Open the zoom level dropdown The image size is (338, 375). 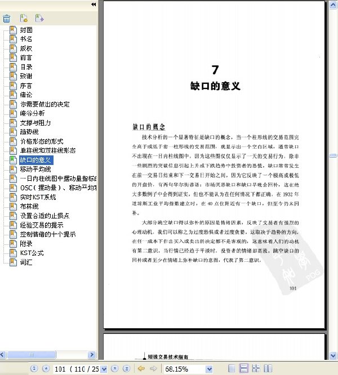click(209, 369)
